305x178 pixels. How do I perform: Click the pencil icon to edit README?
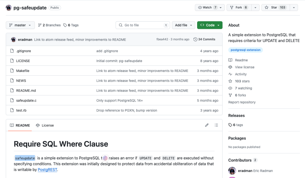click(207, 125)
